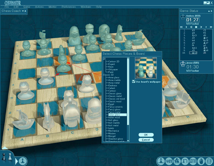The image size is (214, 166).
Task: Click the pawn-with-bracket icon in bottom-right toolbar
Action: pyautogui.click(x=185, y=161)
